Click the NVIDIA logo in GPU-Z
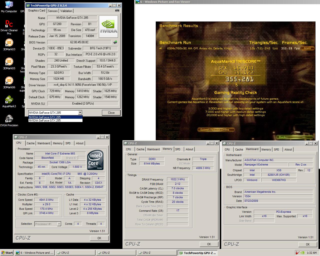Image resolution: width=320 pixels, height=256 pixels. [x=108, y=27]
